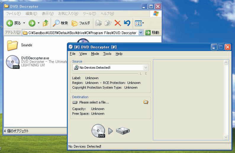Click the Explorer title bar folder icon
This screenshot has width=235, height=153.
pos(6,6)
